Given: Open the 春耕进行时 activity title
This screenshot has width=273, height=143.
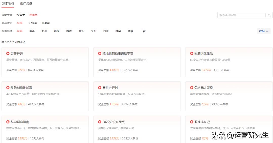Looking at the screenshot, I should point(110,88).
